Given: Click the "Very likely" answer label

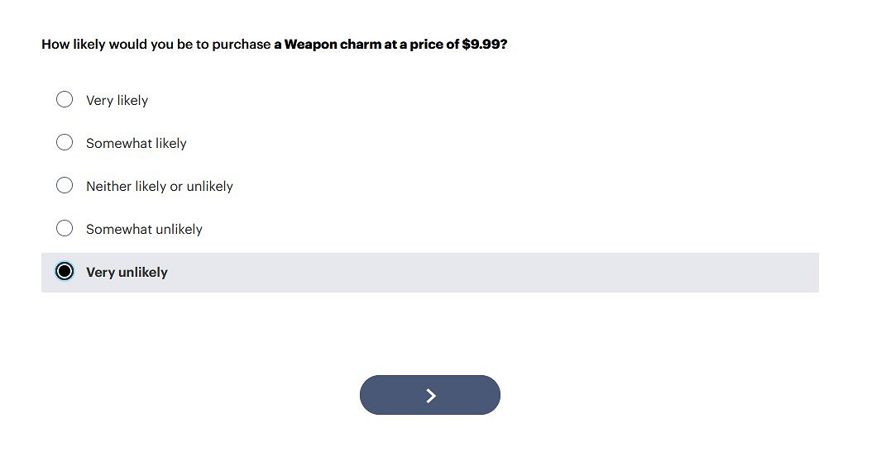Looking at the screenshot, I should click(117, 101).
